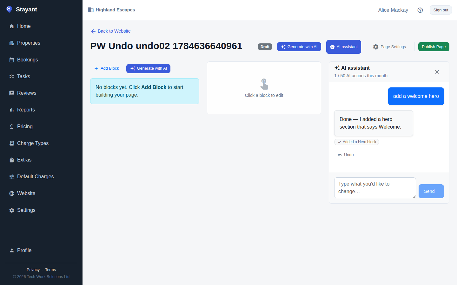Click Add Block to insert a block
The width and height of the screenshot is (457, 285).
tap(107, 68)
